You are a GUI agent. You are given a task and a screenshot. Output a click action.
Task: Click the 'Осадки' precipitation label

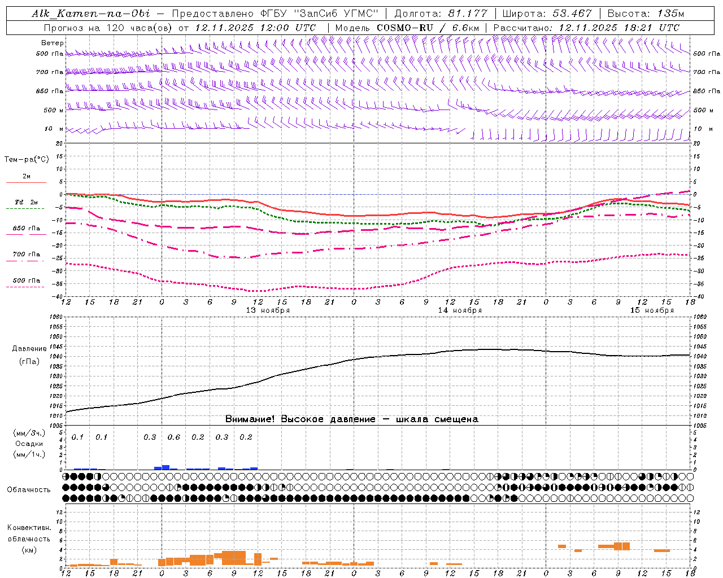point(29,444)
